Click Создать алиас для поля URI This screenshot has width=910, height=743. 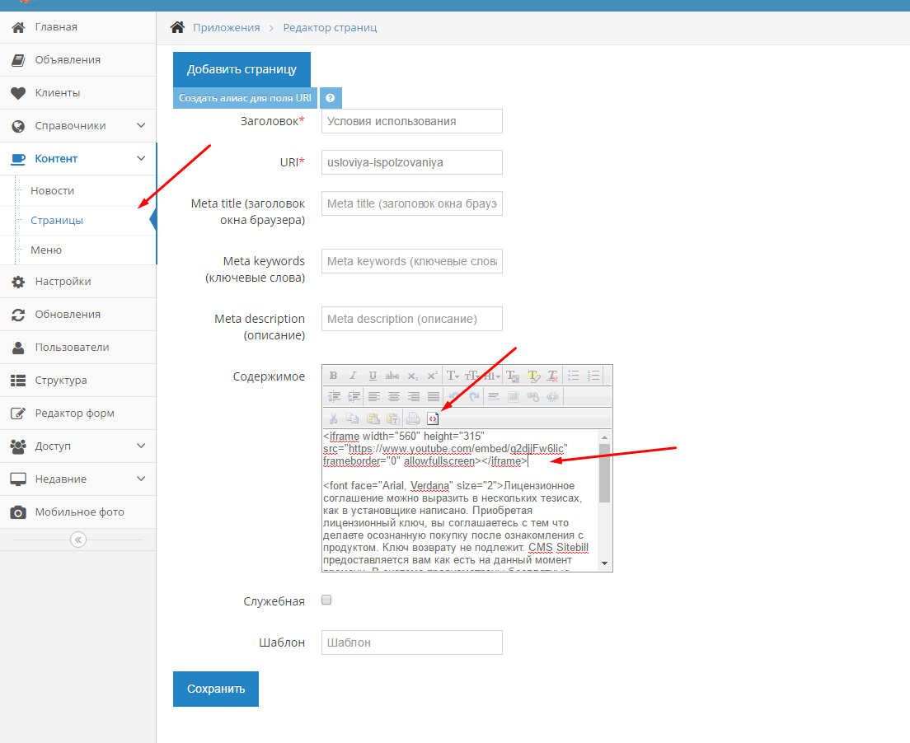(x=245, y=98)
